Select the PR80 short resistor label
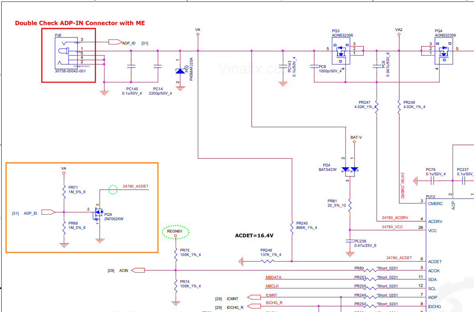 tap(359, 268)
